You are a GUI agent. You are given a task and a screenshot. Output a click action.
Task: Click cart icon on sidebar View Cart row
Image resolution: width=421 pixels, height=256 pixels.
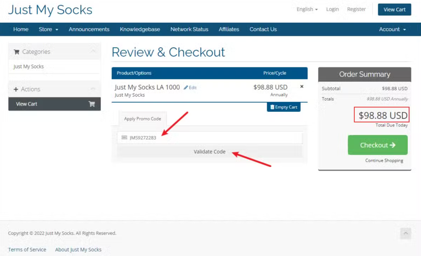point(92,104)
